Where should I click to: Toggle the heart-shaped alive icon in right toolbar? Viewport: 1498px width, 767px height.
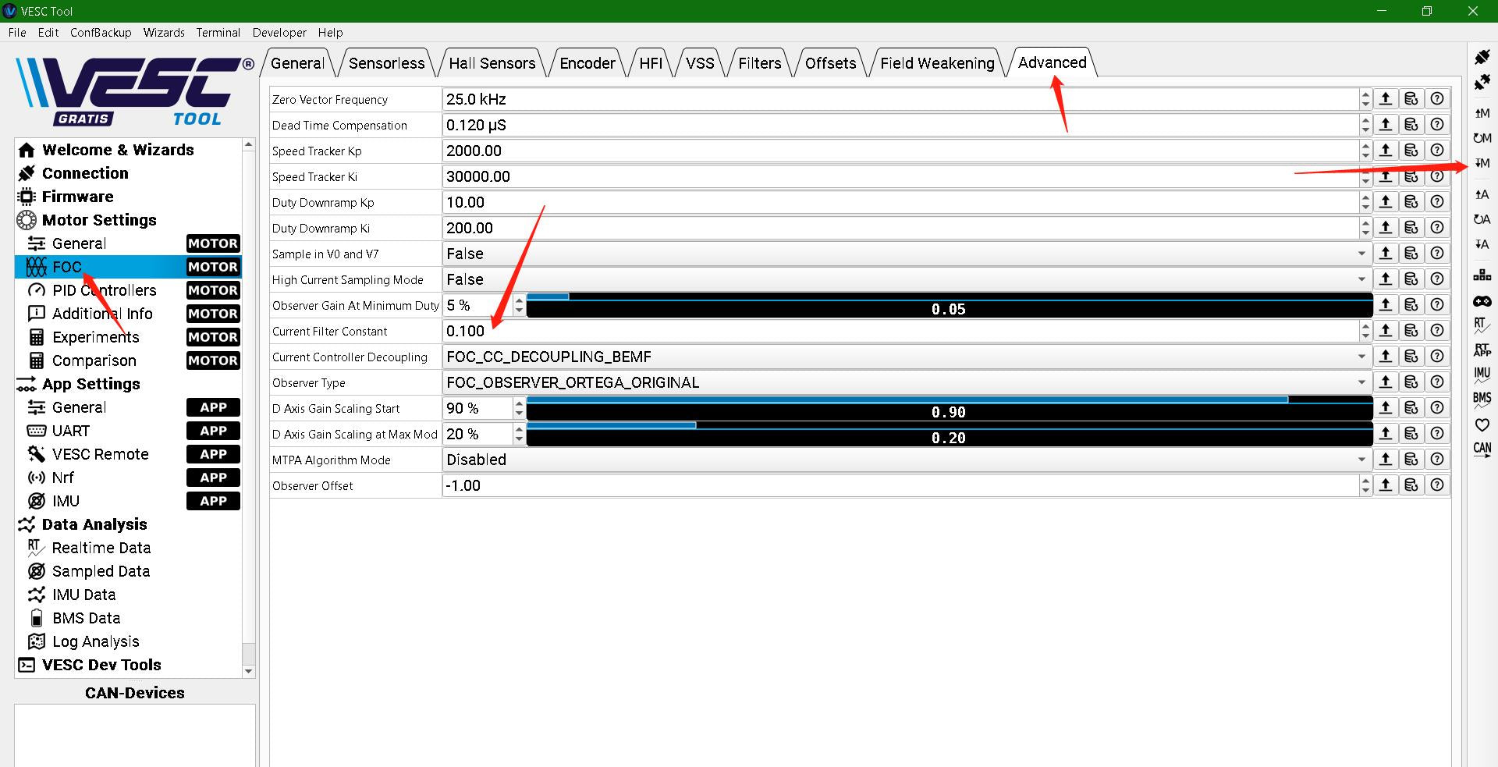(x=1482, y=425)
